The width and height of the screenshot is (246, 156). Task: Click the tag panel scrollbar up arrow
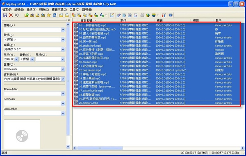click(x=68, y=25)
